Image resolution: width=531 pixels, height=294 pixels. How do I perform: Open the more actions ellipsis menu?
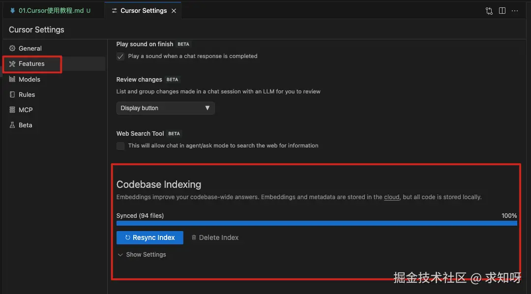515,11
